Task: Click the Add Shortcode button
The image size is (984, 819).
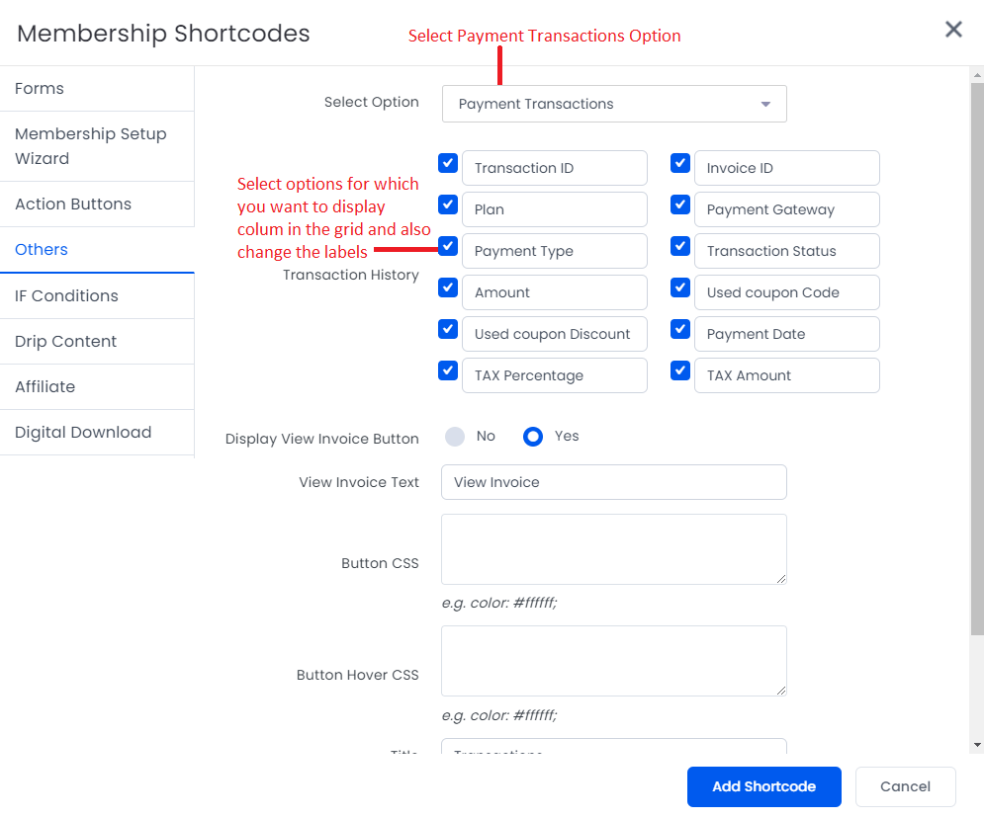Action: click(x=763, y=786)
